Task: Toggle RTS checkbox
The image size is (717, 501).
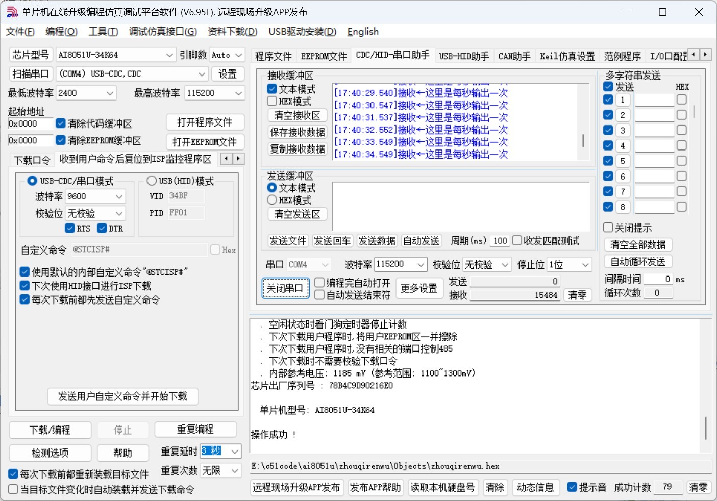Action: pos(70,228)
